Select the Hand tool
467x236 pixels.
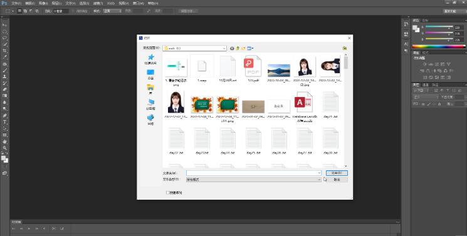(5, 141)
